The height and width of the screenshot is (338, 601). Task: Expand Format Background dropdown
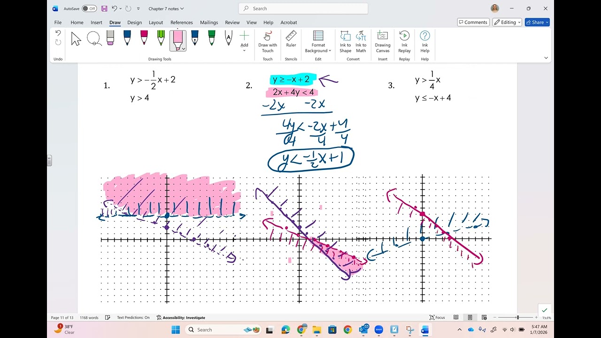click(330, 51)
